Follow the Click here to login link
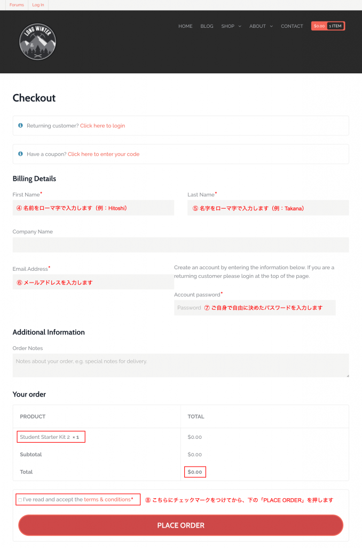This screenshot has width=362, height=548. pyautogui.click(x=103, y=126)
